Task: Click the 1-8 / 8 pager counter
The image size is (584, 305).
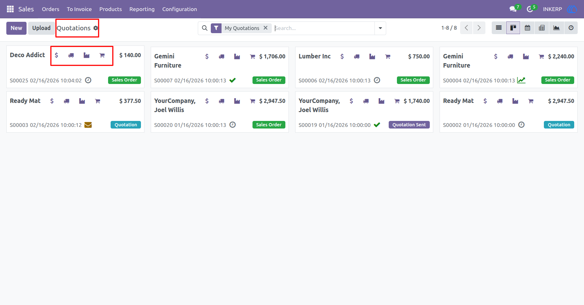Action: pyautogui.click(x=449, y=28)
